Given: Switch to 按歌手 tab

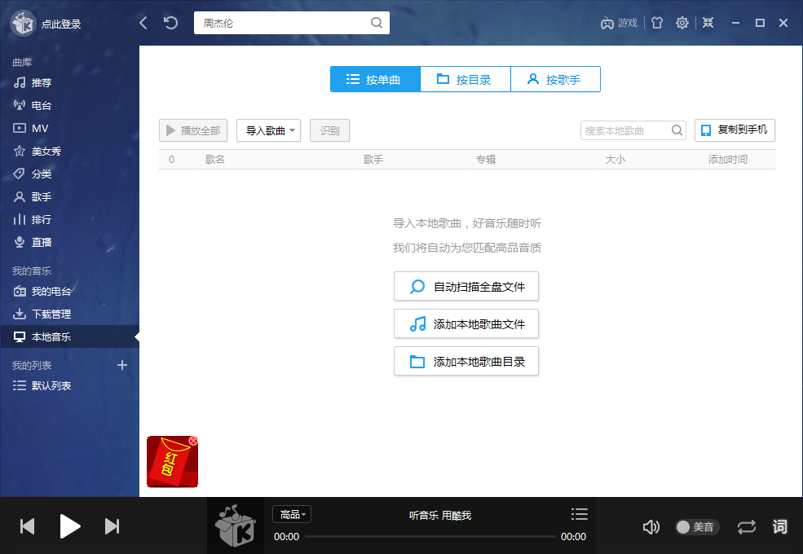Looking at the screenshot, I should pos(556,79).
